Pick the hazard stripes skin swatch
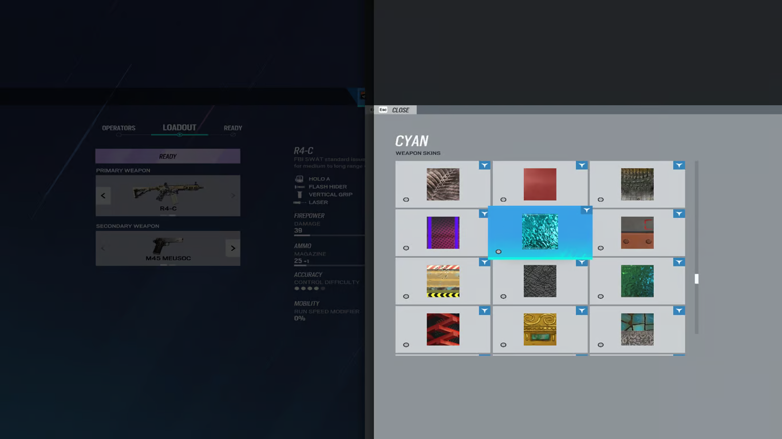Image resolution: width=782 pixels, height=439 pixels. coord(443,281)
